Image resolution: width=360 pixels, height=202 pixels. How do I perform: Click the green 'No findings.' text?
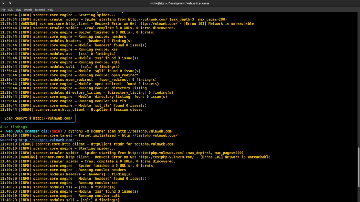click(17, 127)
